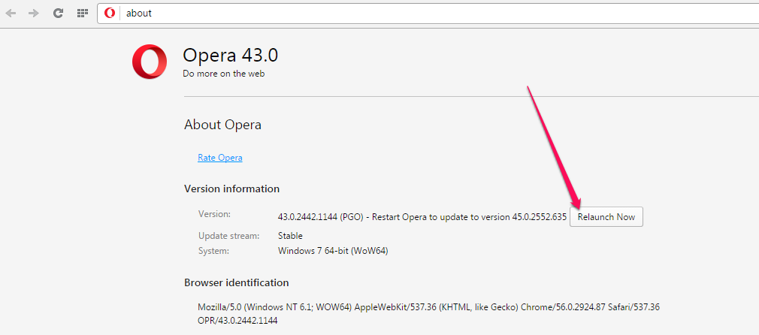Click the 'Mozilla/5.0' user agent line

[429, 307]
